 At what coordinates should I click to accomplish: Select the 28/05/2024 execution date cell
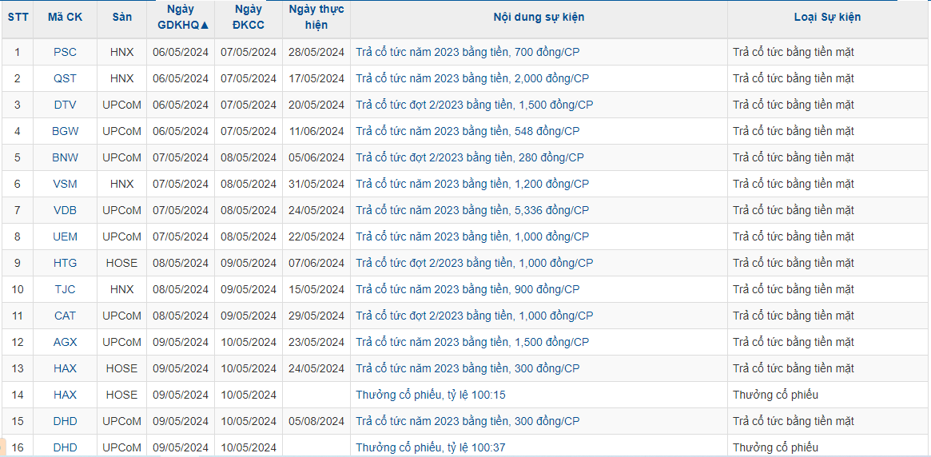point(316,52)
